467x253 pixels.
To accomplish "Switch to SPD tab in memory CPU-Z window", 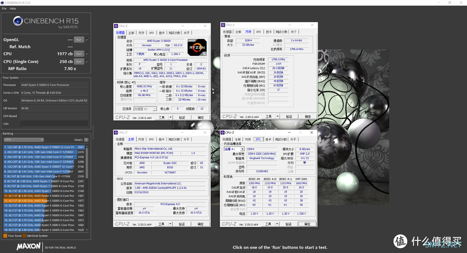I will coord(259,32).
